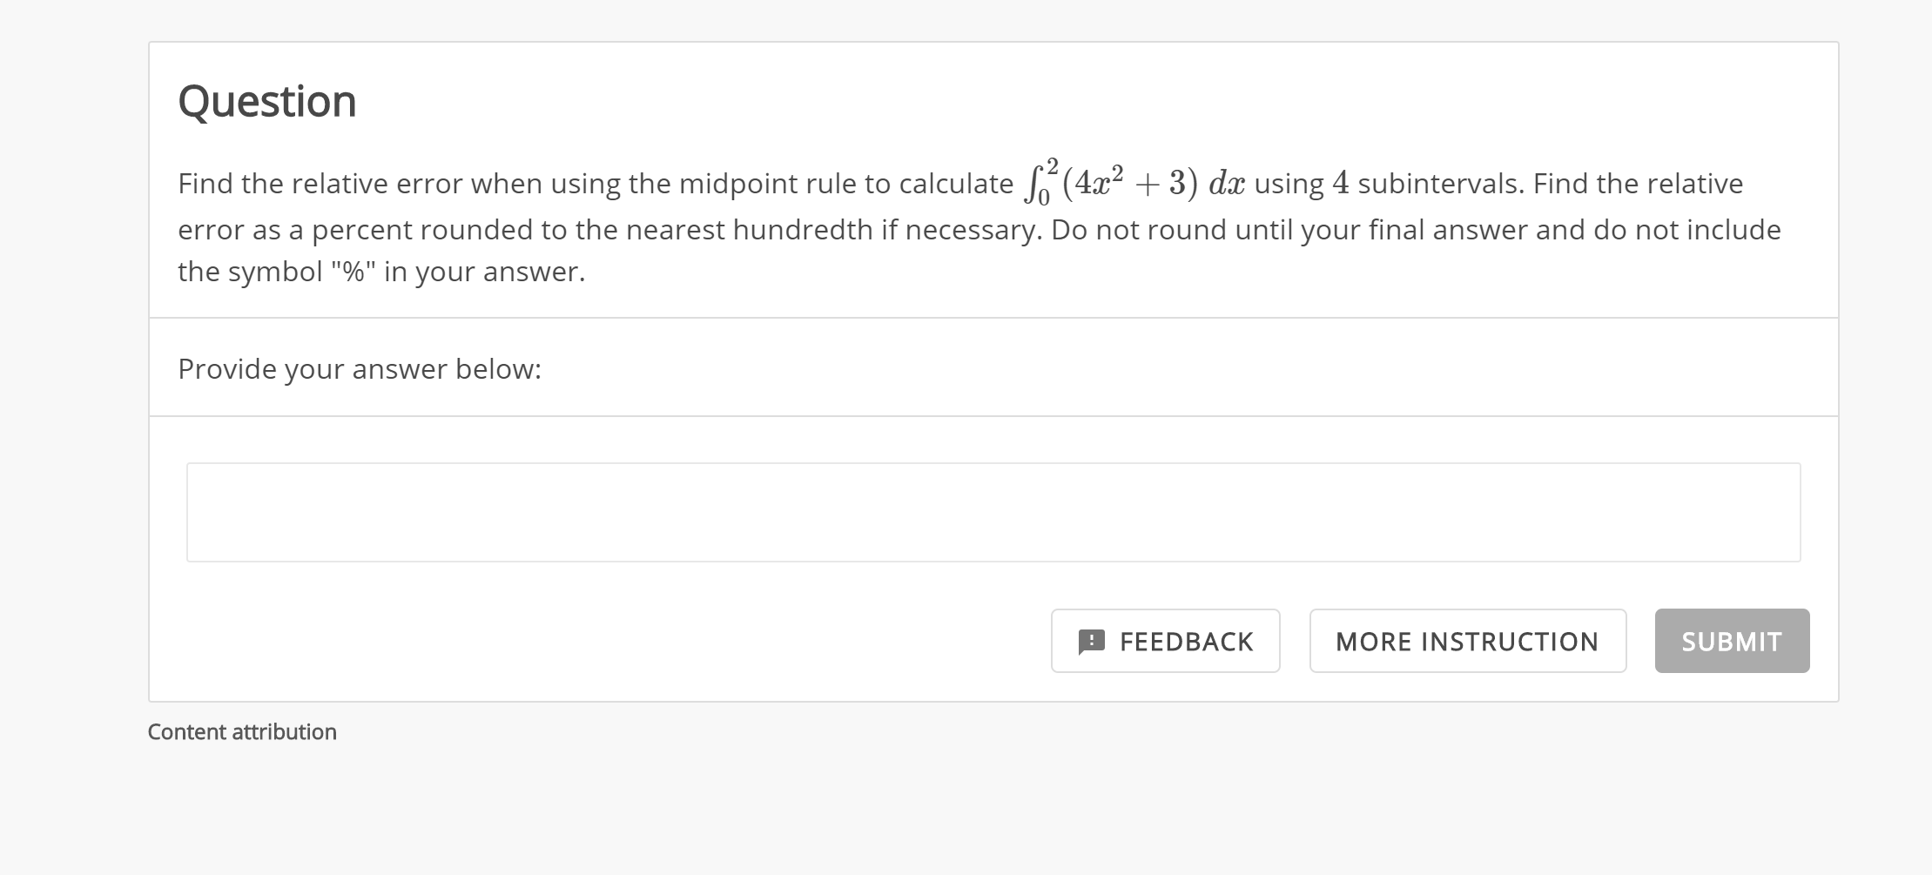Click the Question heading text
Screen dimensions: 1932x875
point(266,99)
